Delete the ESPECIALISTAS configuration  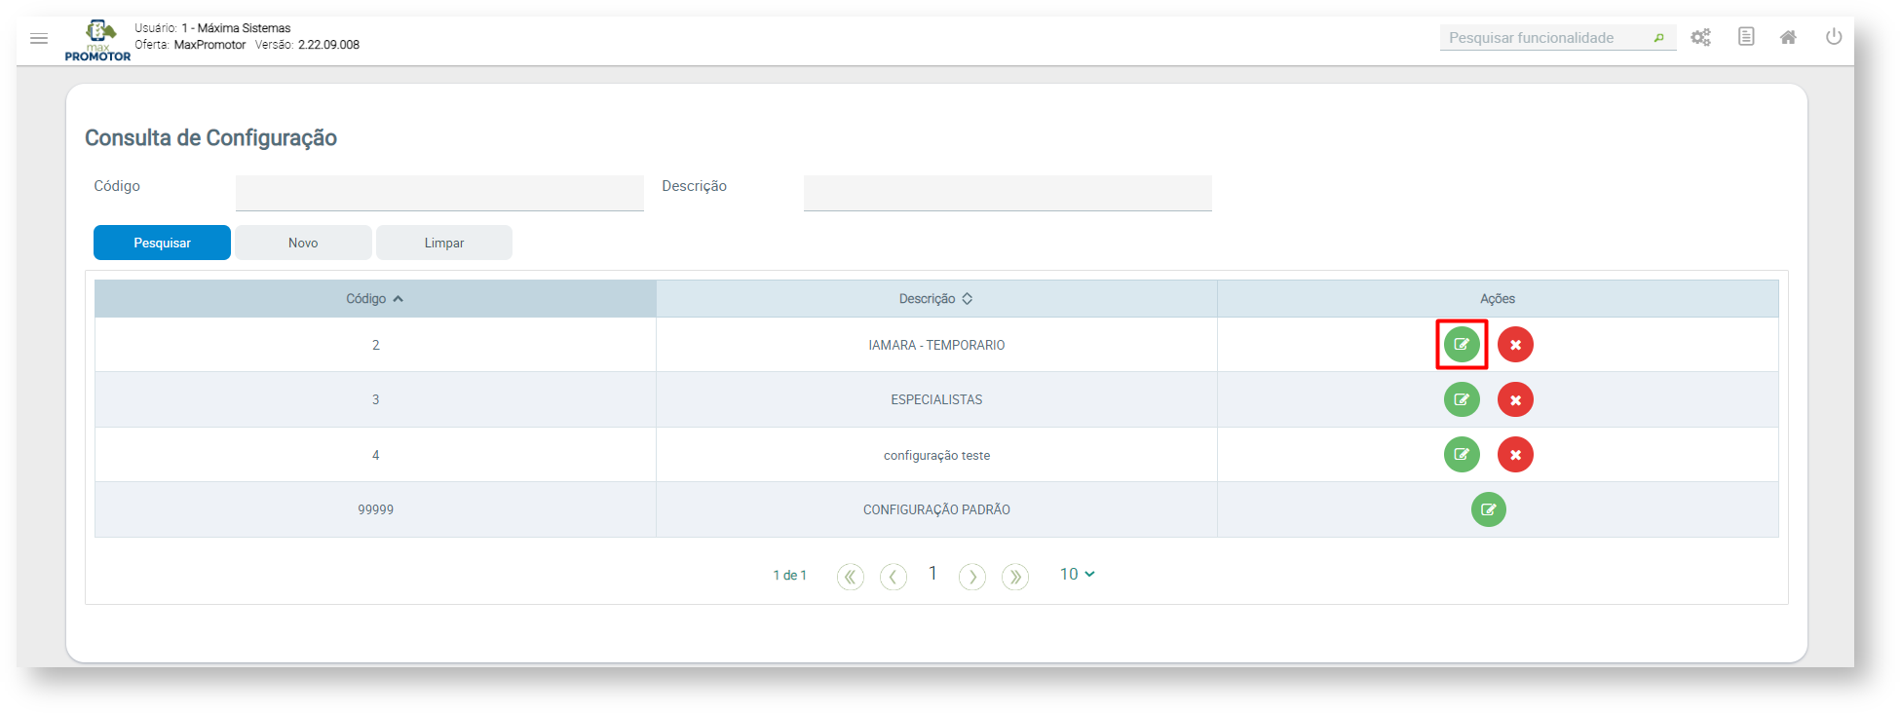(1515, 399)
